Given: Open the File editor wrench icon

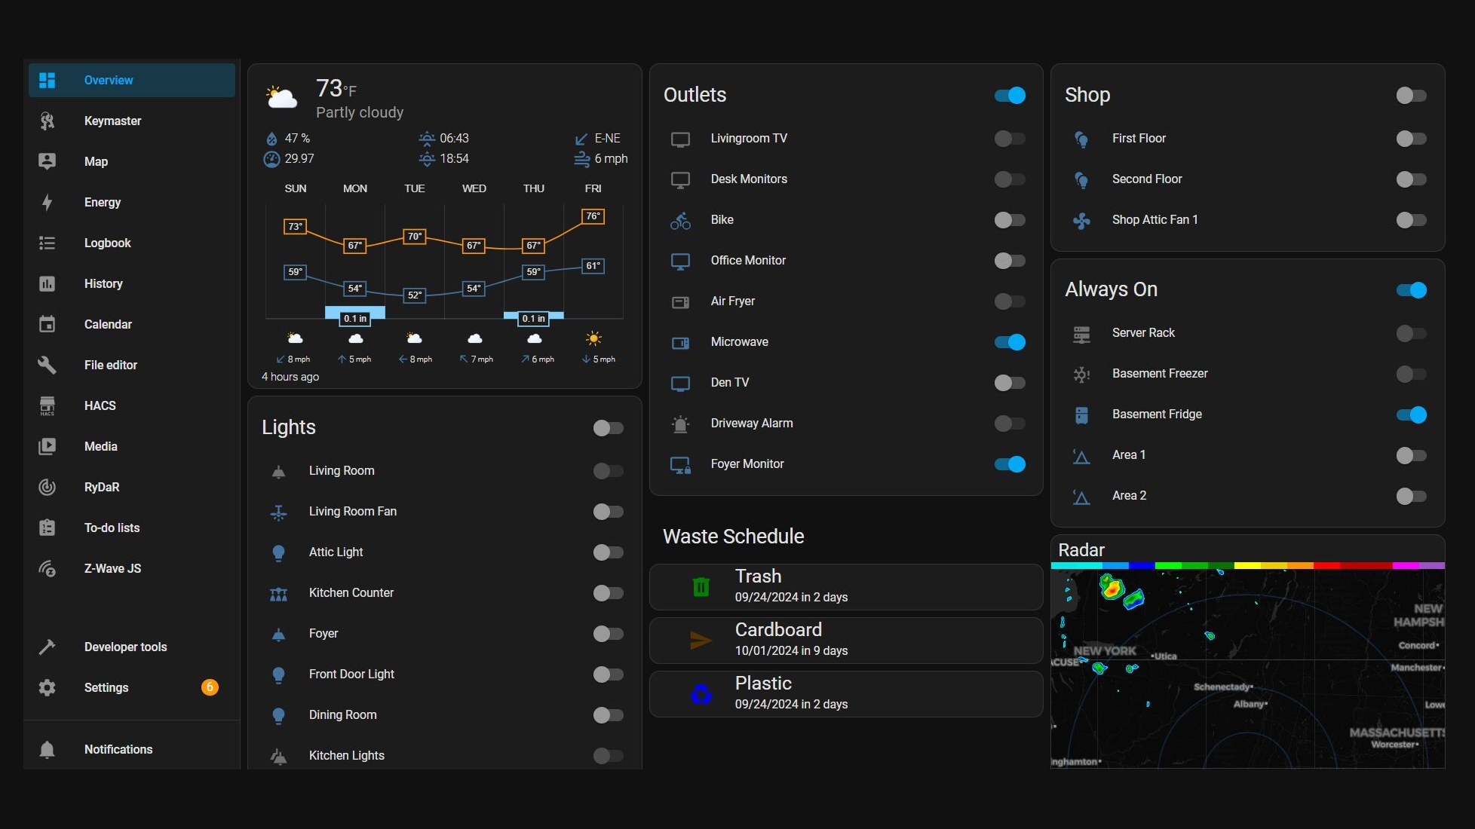Looking at the screenshot, I should tap(47, 365).
